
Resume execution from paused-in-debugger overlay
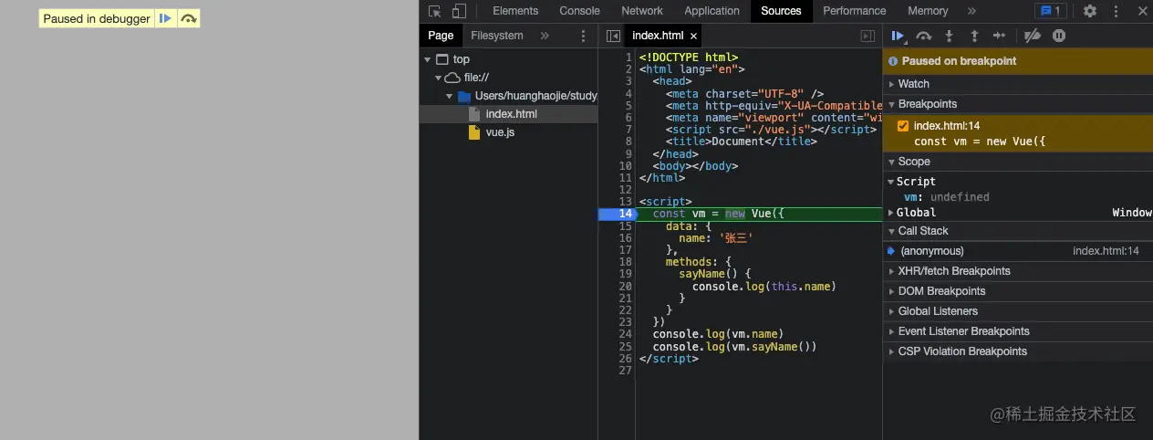point(165,18)
